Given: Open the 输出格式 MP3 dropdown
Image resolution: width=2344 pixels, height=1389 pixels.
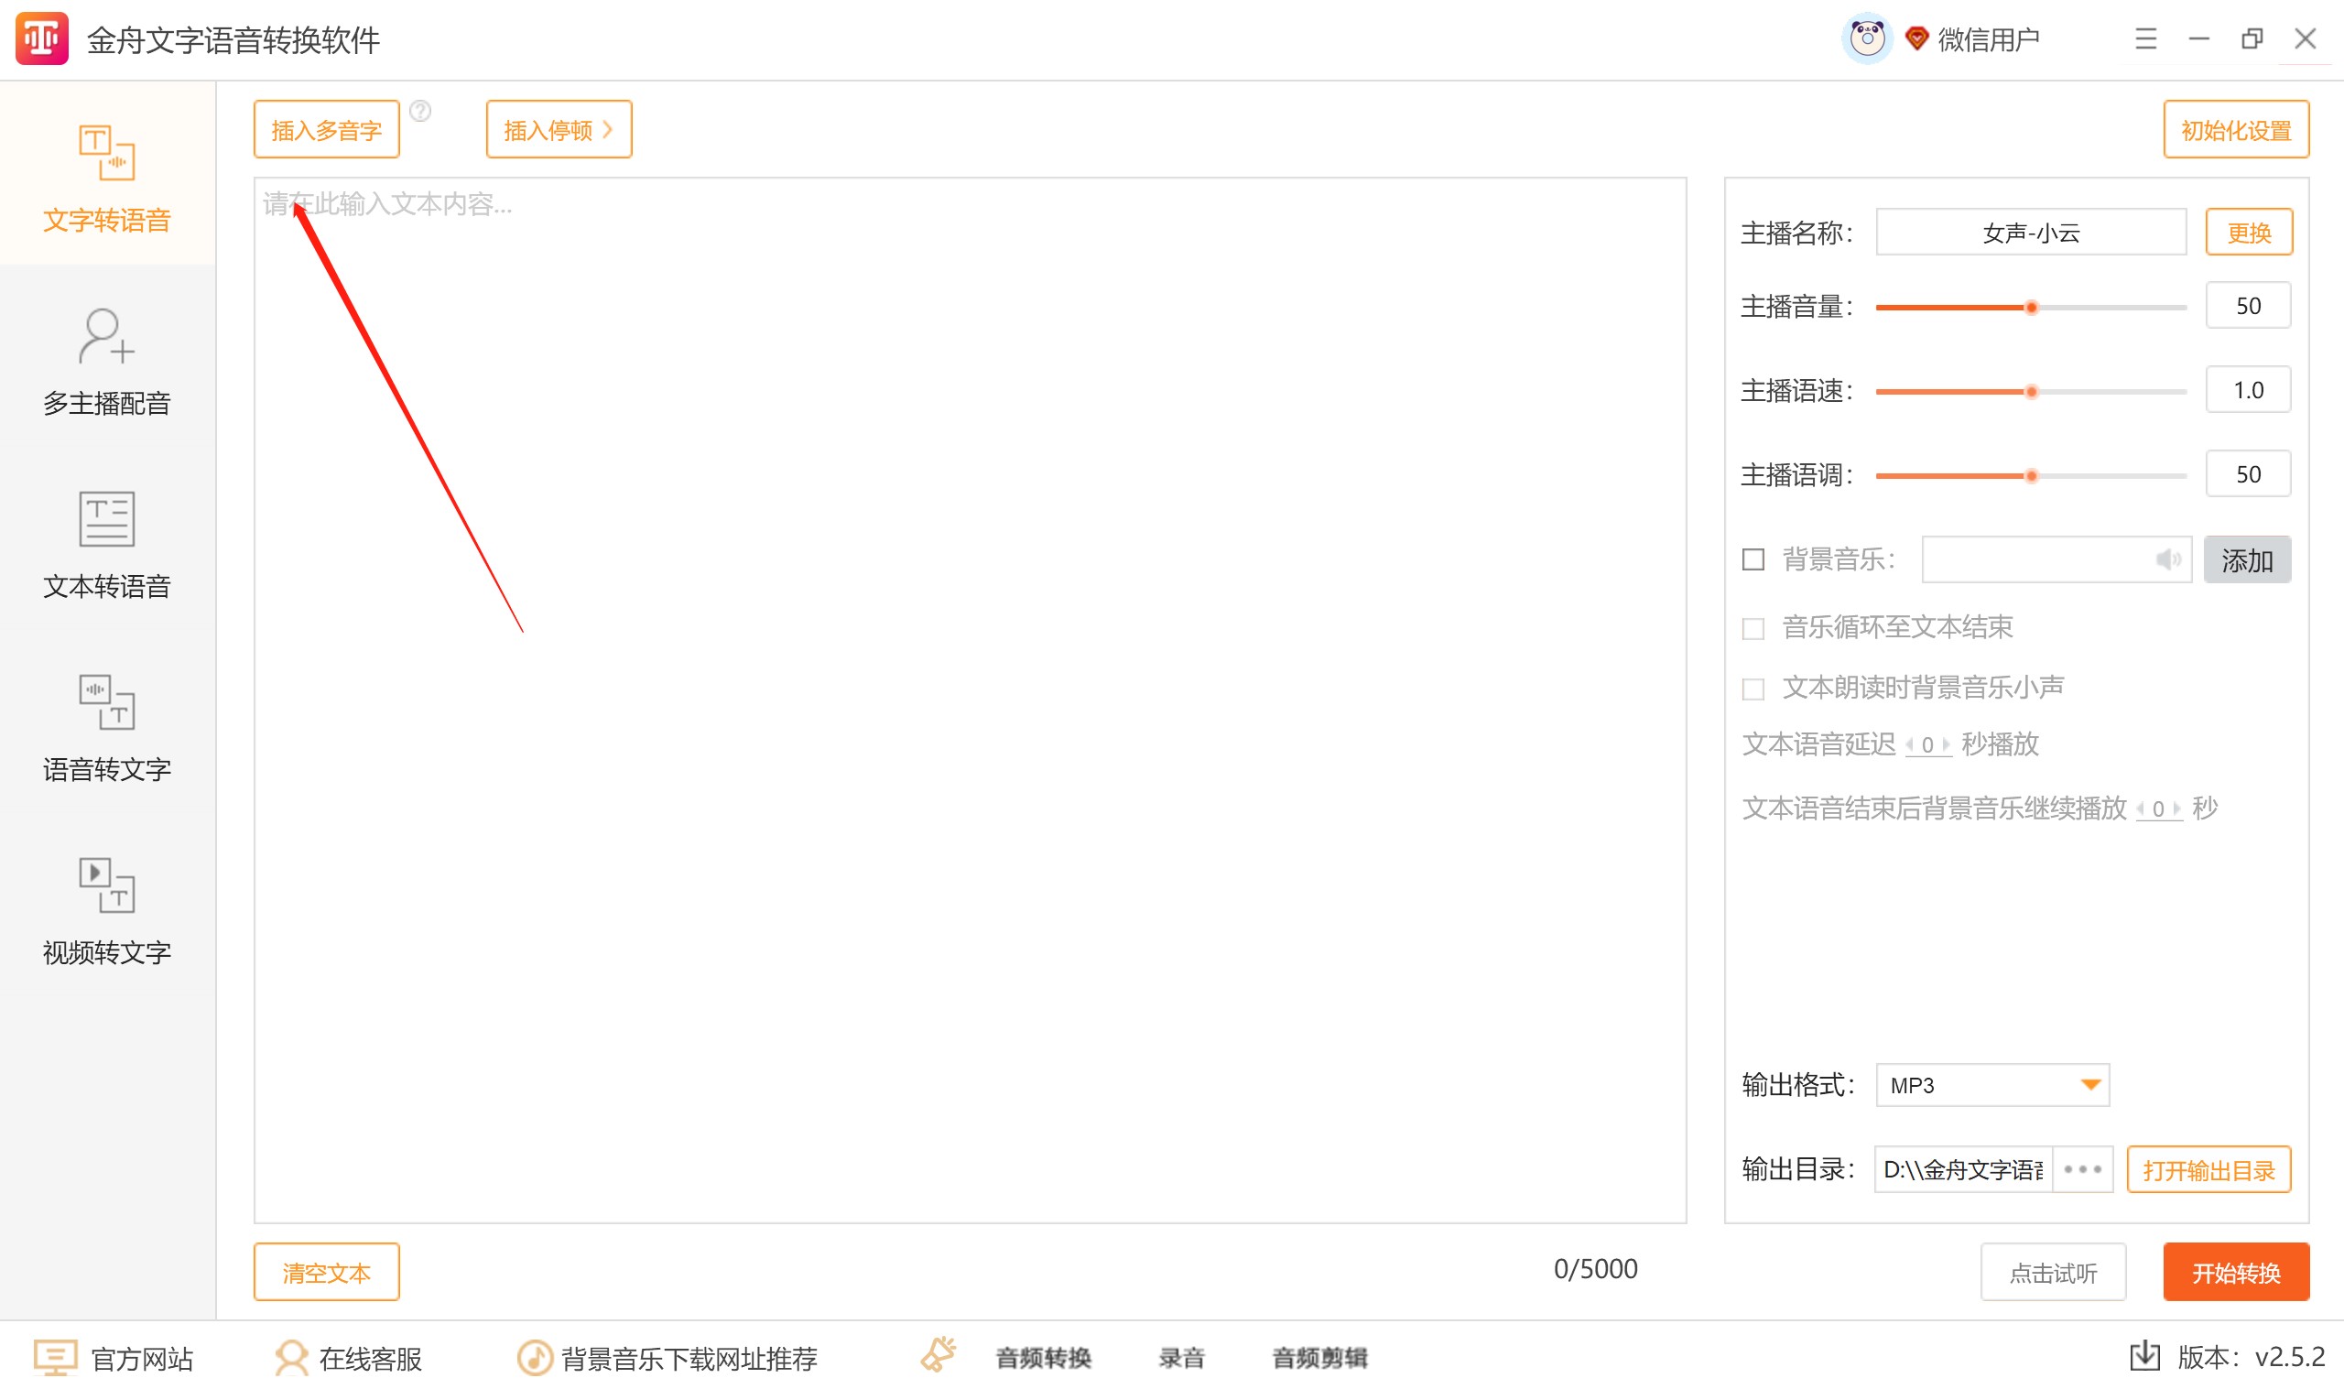Looking at the screenshot, I should (x=1992, y=1085).
